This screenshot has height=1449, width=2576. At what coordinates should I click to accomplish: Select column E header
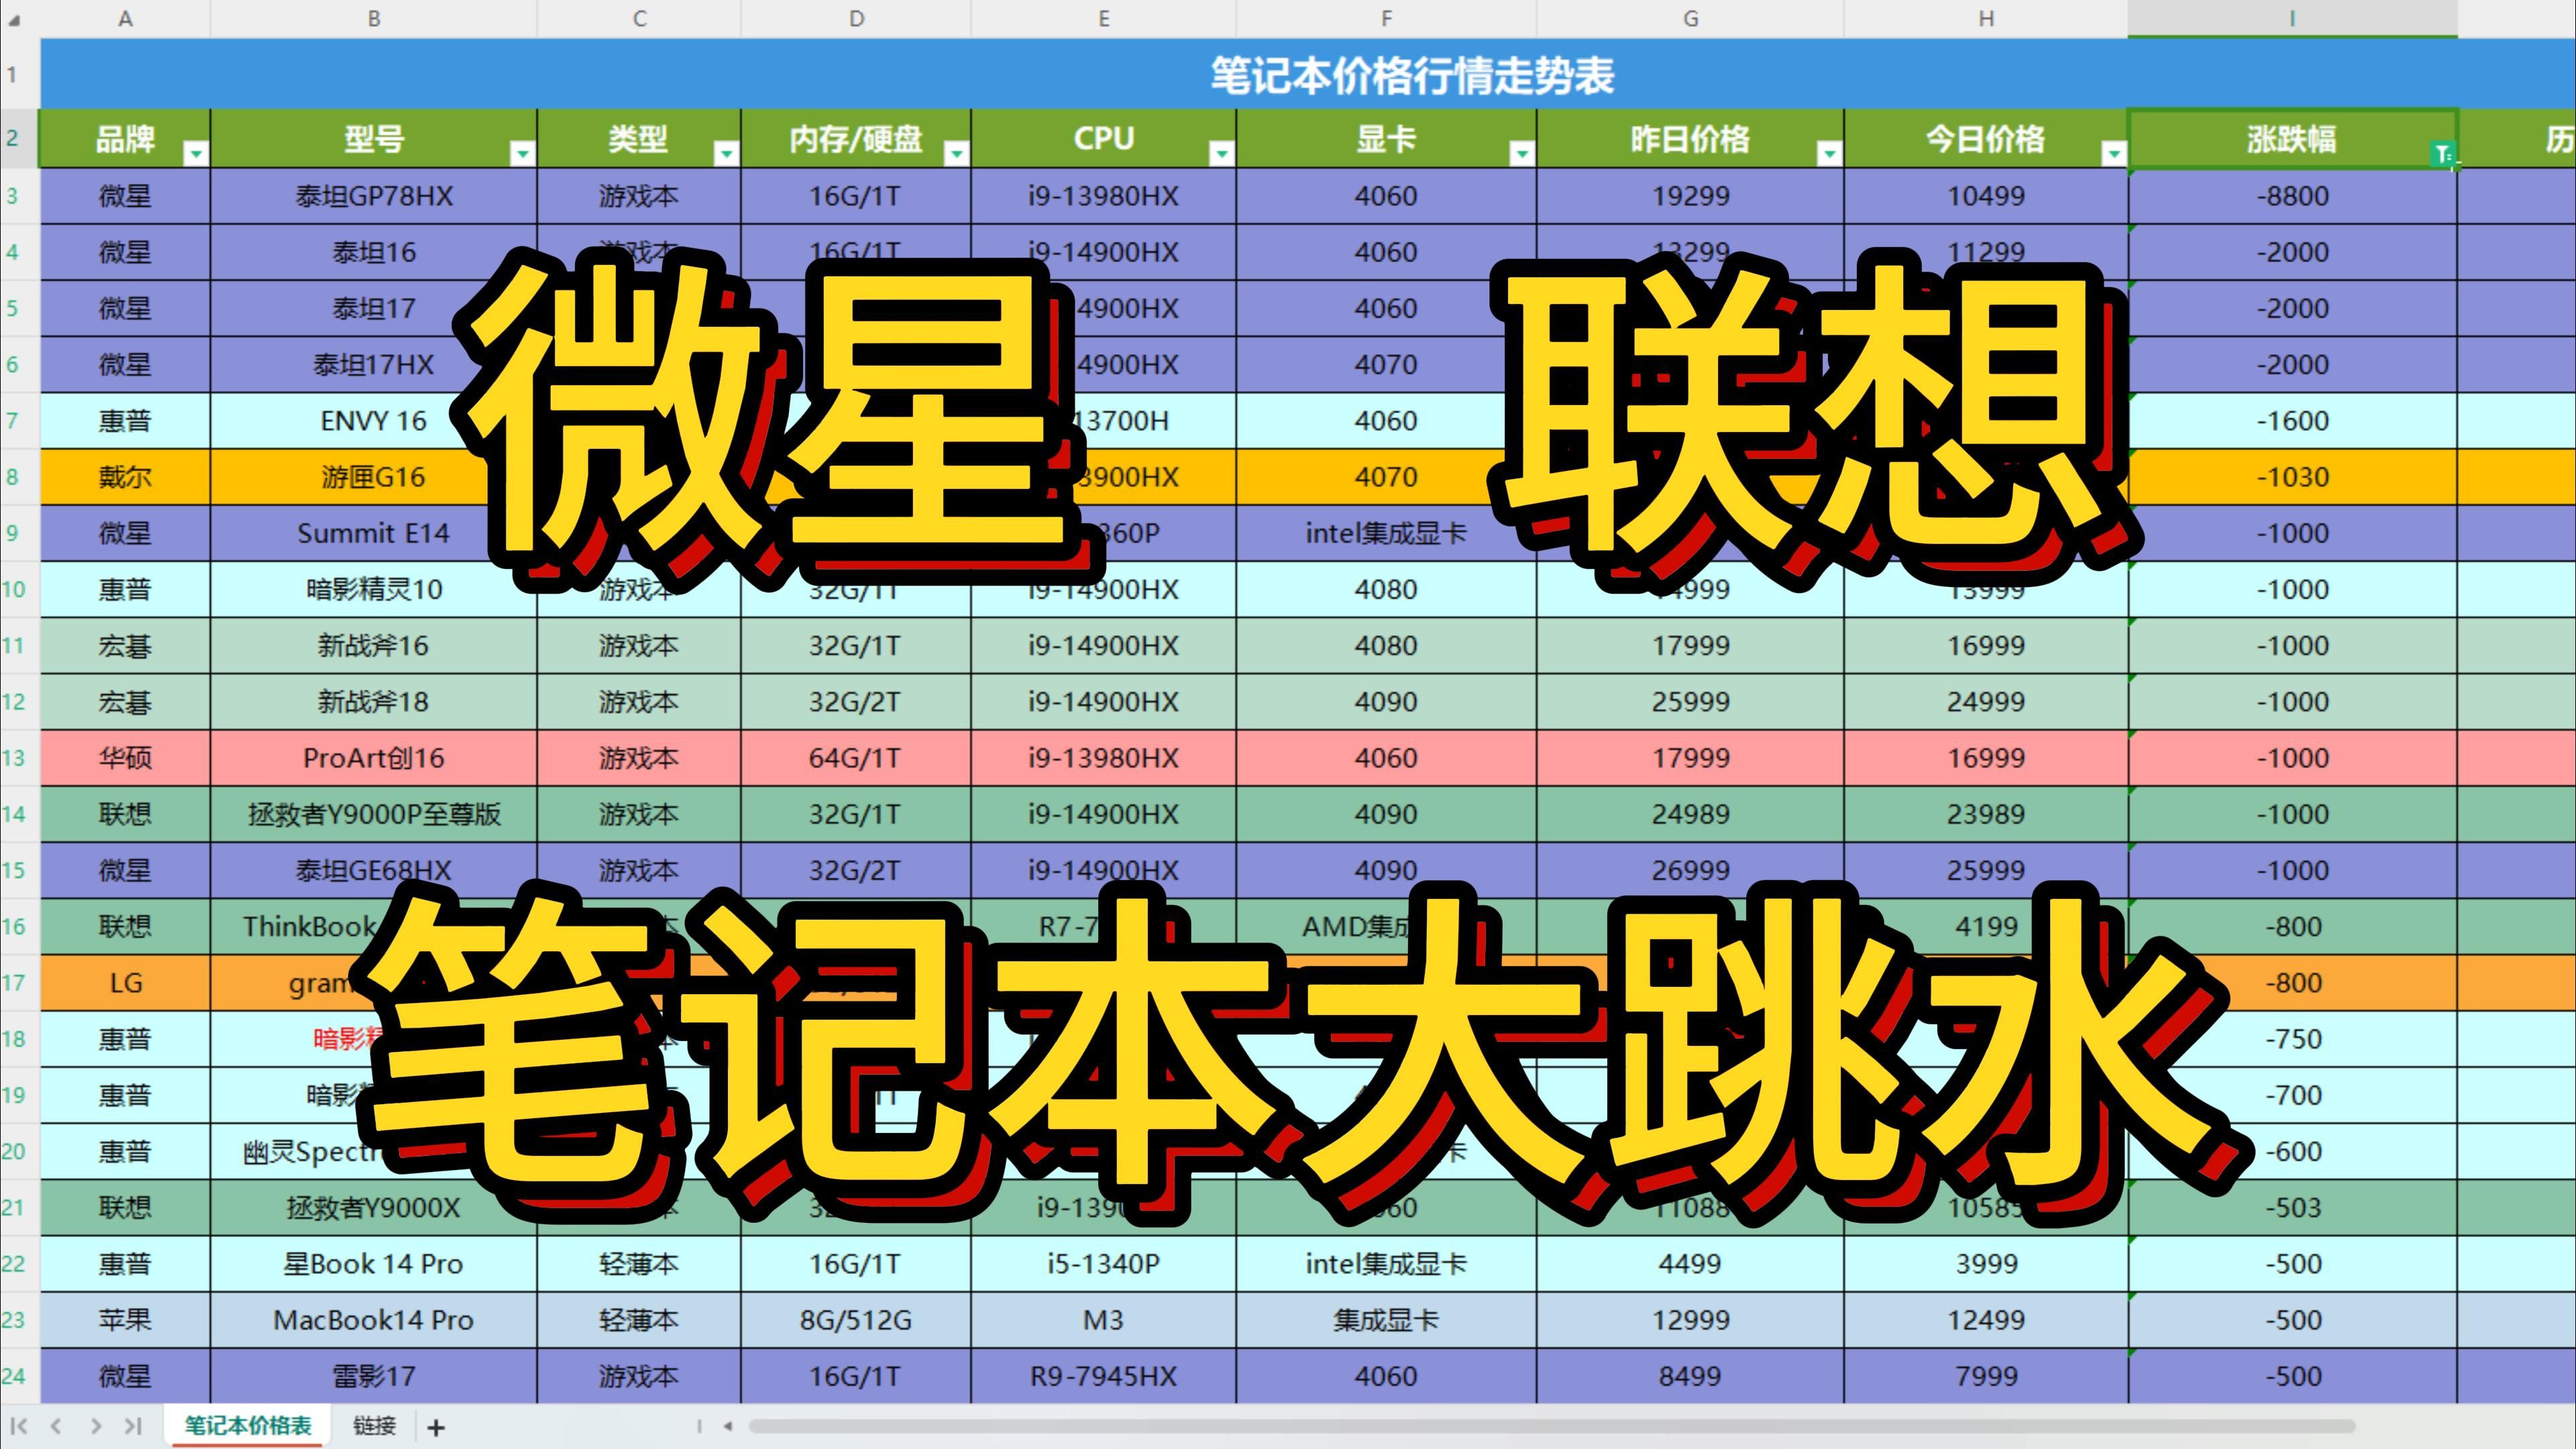click(x=1103, y=18)
